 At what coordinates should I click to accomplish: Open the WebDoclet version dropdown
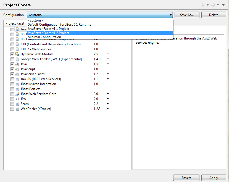point(108,109)
